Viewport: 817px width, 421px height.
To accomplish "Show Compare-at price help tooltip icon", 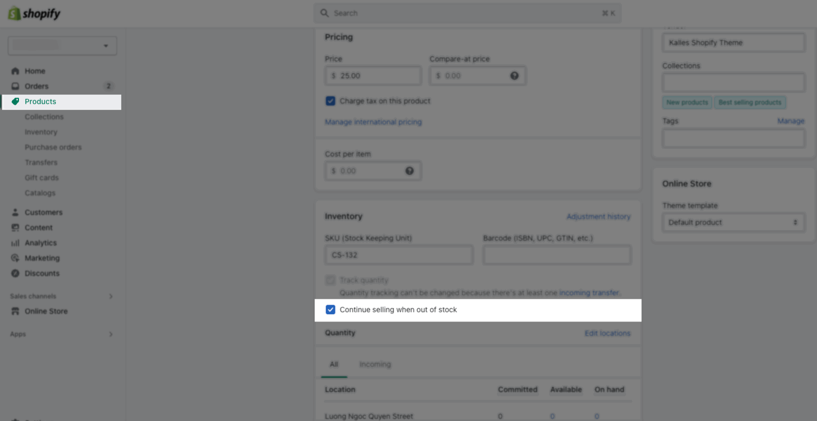I will [x=514, y=76].
